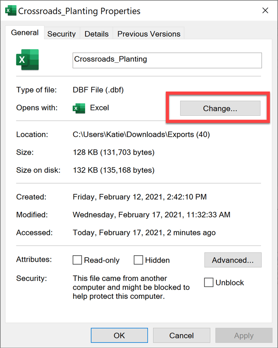278x348 pixels.
Task: Click the Apply button
Action: click(244, 335)
